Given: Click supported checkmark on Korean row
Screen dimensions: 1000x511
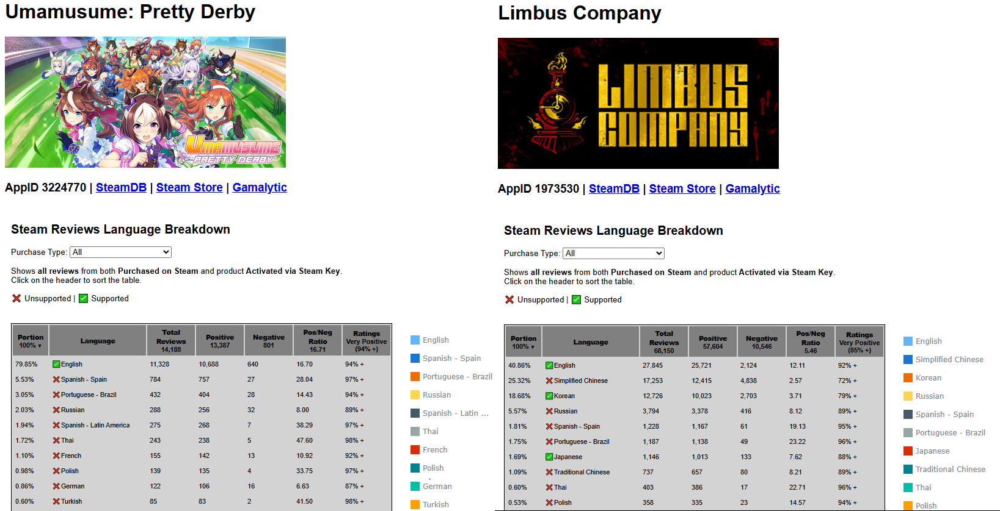Looking at the screenshot, I should pyautogui.click(x=549, y=396).
